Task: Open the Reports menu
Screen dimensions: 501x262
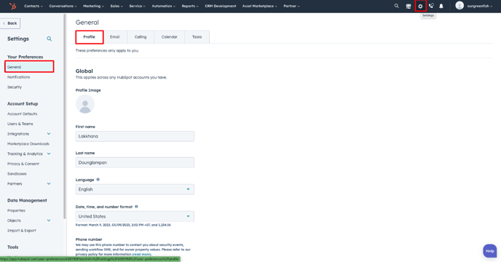Action: (190, 6)
